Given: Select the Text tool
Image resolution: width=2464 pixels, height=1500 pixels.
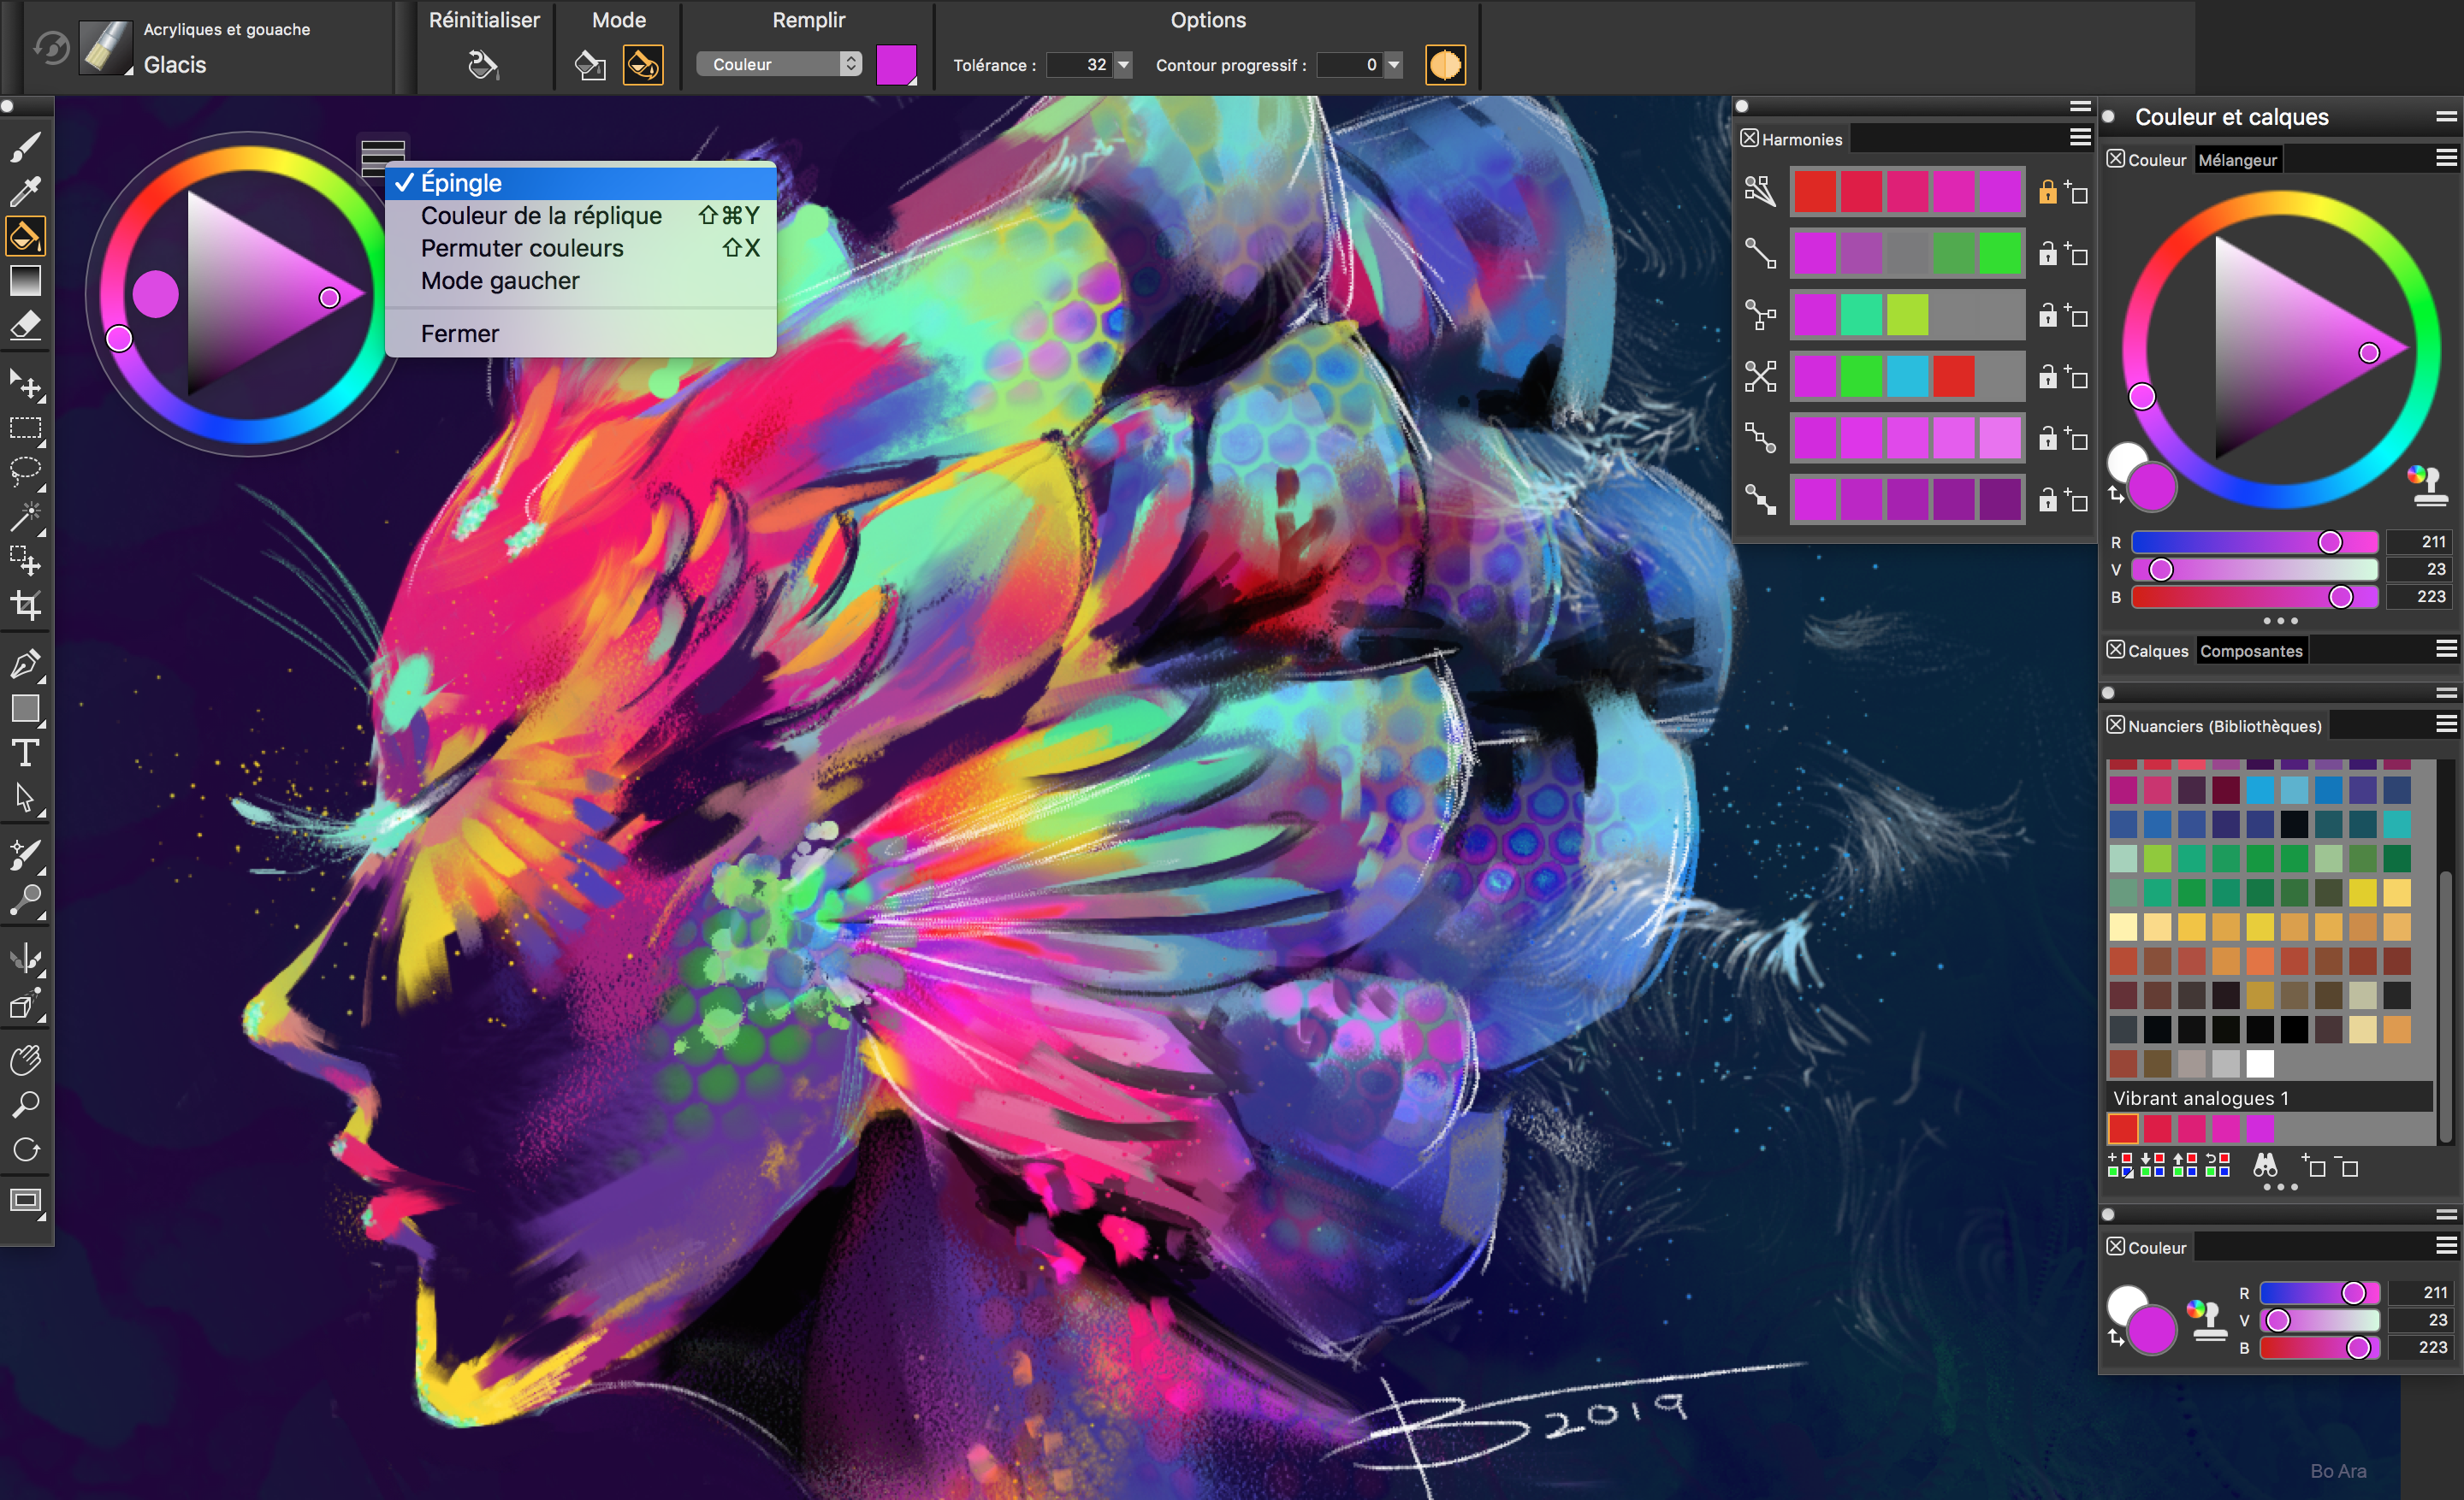Looking at the screenshot, I should pyautogui.click(x=25, y=753).
